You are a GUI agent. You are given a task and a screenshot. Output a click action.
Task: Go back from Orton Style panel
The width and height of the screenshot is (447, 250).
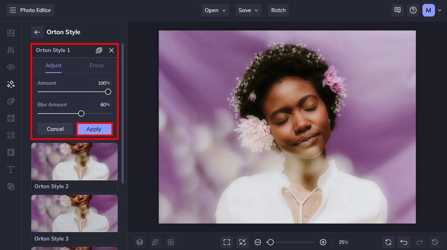[x=37, y=32]
